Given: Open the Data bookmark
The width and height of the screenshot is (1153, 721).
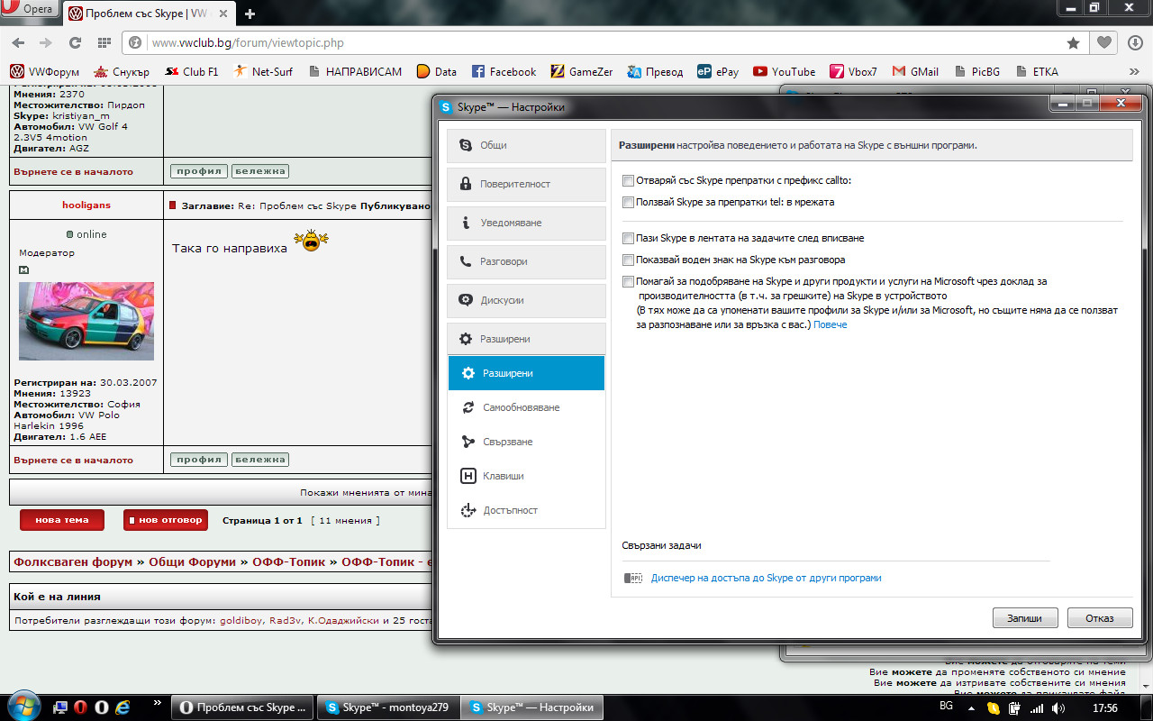Looking at the screenshot, I should (x=437, y=71).
